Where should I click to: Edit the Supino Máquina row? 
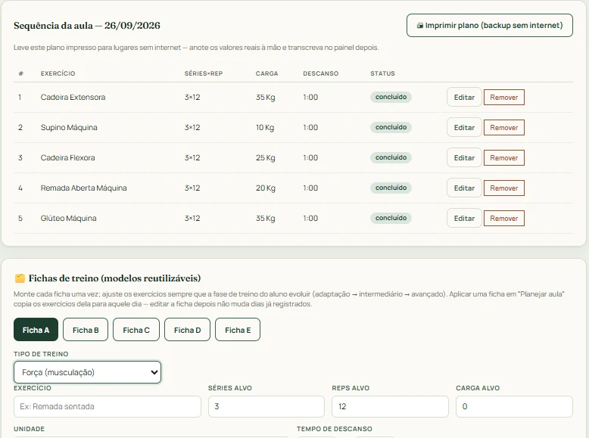(464, 128)
